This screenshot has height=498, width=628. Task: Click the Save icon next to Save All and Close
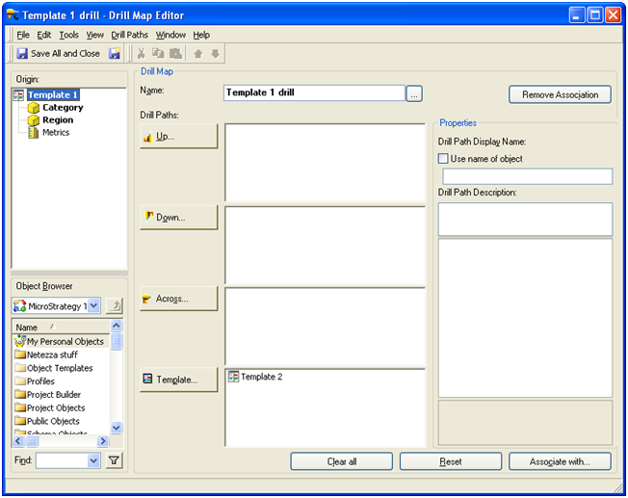pyautogui.click(x=115, y=54)
